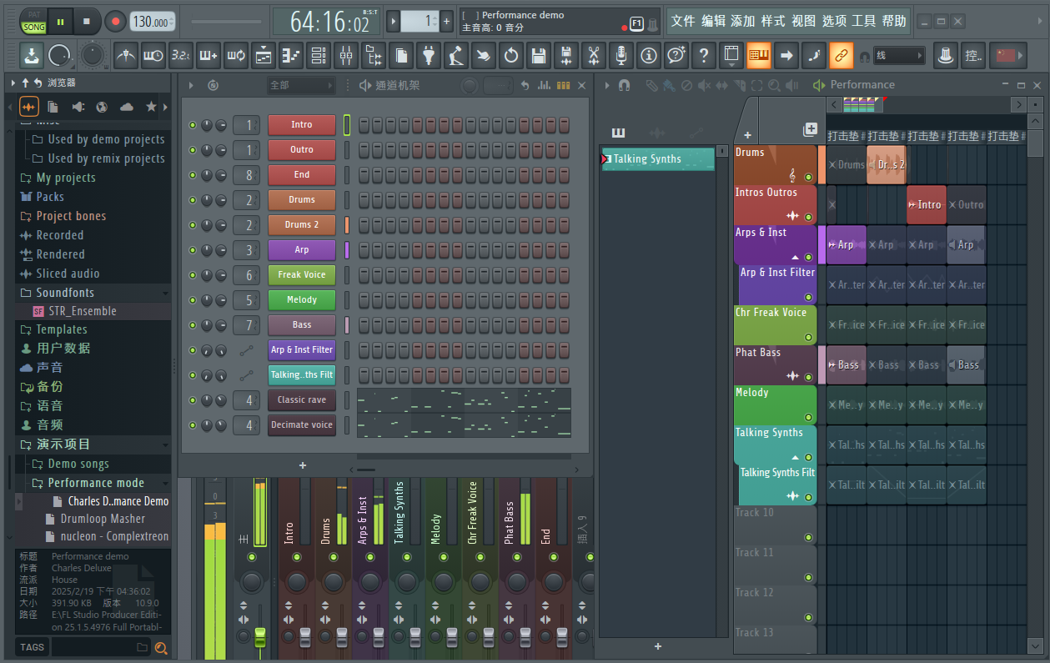Click the metronome icon in the toolbar

pos(125,56)
